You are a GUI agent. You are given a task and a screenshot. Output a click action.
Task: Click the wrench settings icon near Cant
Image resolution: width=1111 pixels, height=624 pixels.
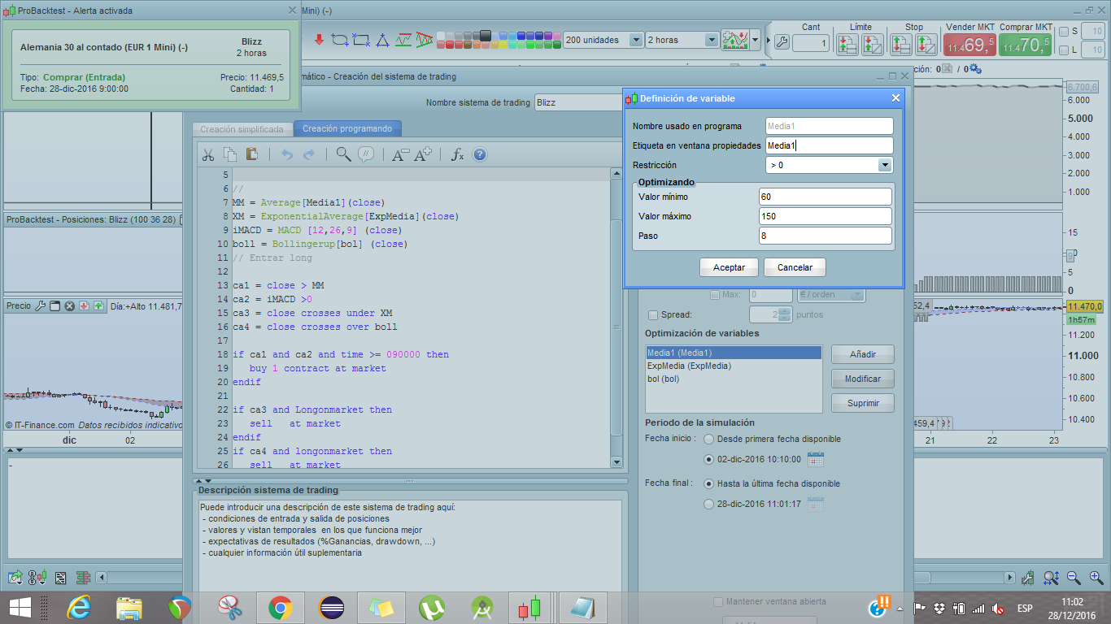tap(782, 42)
